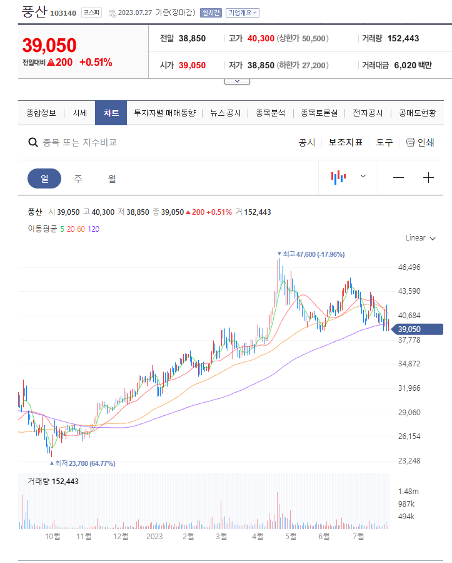Click the 최고 47,600 high marker
This screenshot has width=452, height=563.
(x=311, y=254)
